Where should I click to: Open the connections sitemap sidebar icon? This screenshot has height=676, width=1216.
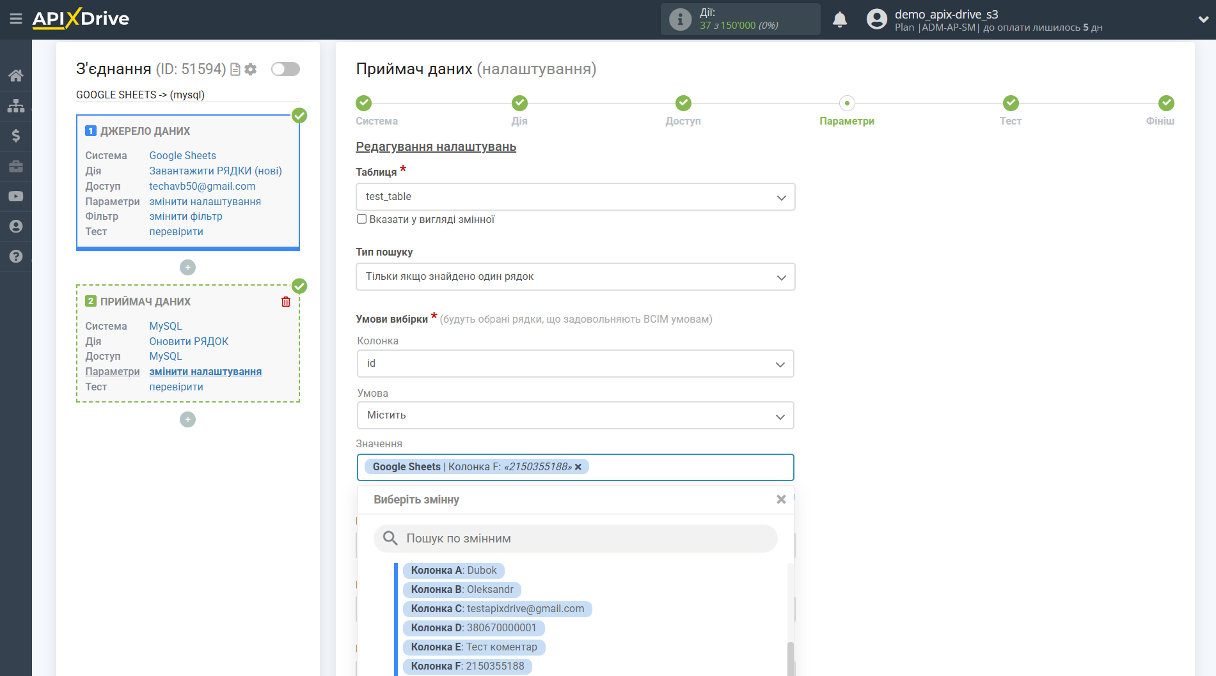click(16, 105)
